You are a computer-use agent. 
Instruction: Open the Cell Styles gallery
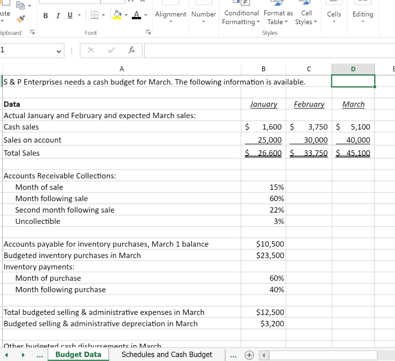pos(306,17)
